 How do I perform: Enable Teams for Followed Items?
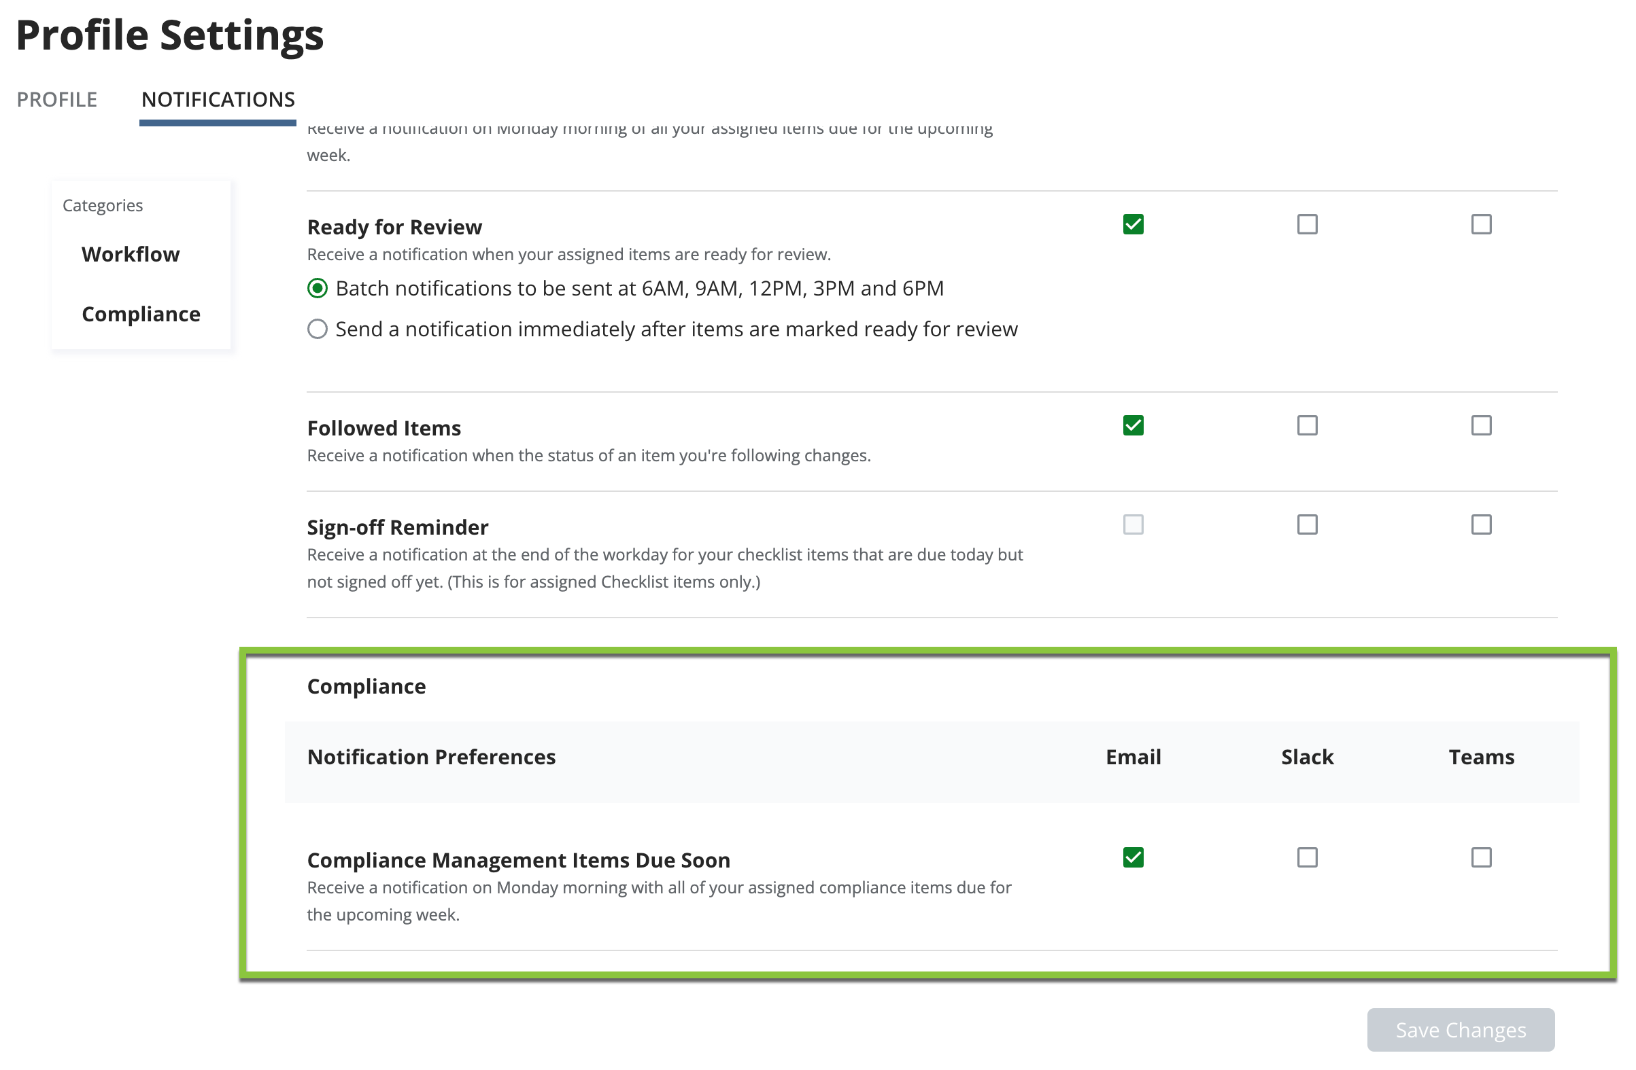(x=1481, y=426)
